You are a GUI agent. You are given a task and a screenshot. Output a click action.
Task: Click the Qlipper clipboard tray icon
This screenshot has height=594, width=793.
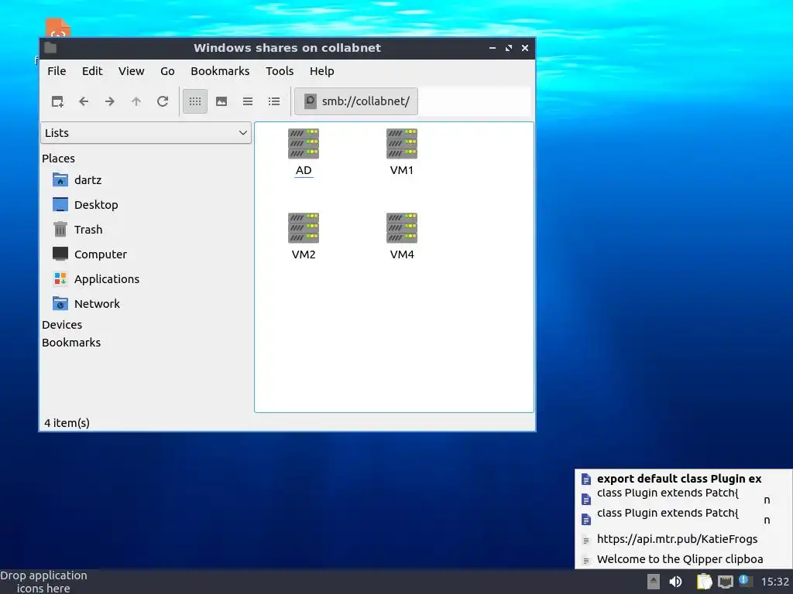704,582
